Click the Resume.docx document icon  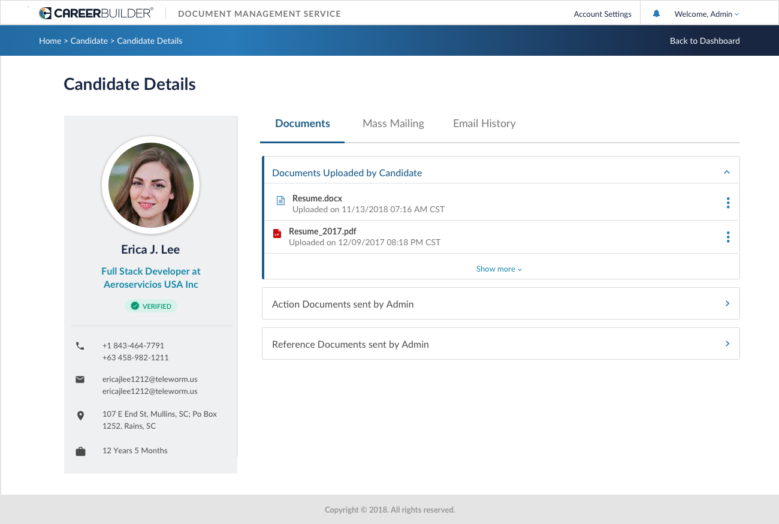(x=280, y=201)
